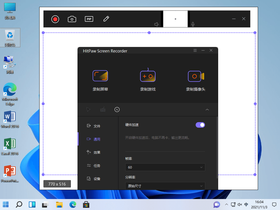
Task: Choose 录制游戏 game recording mode
Action: pyautogui.click(x=148, y=80)
